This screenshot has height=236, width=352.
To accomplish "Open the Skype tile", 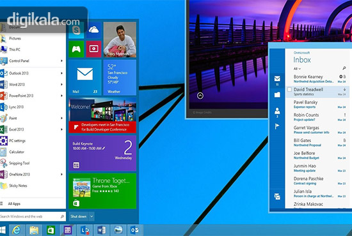I will 76,30.
